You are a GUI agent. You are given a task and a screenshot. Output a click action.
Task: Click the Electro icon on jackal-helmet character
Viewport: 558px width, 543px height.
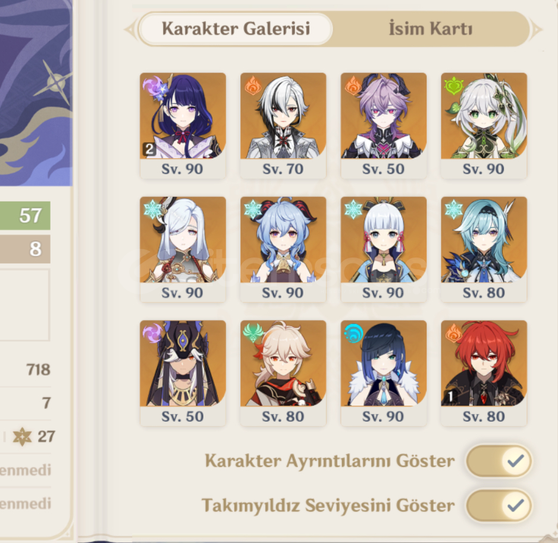[152, 333]
